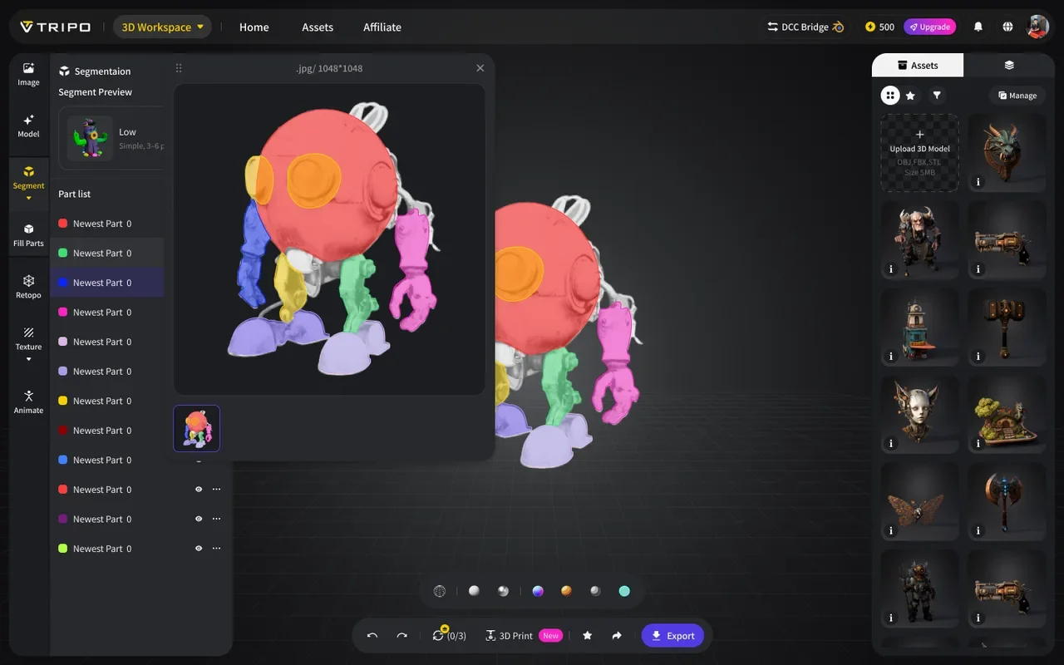This screenshot has width=1064, height=665.
Task: Open the notifications bell
Action: (x=978, y=27)
